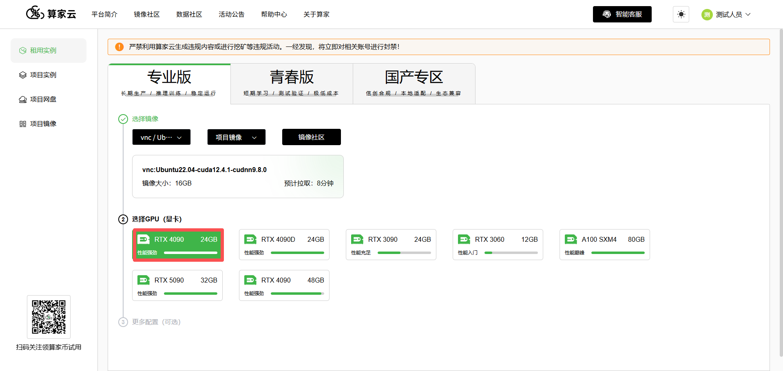Switch to the 国产专区 tab

[x=414, y=84]
